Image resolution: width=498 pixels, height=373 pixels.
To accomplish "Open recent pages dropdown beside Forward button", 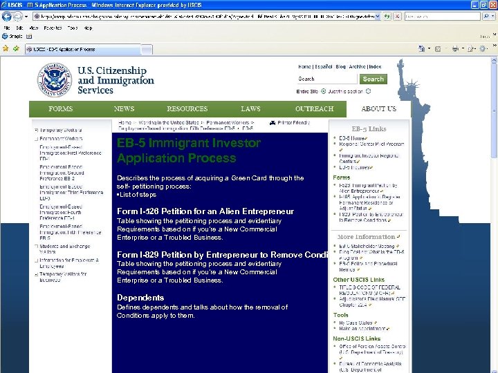I will (26, 16).
